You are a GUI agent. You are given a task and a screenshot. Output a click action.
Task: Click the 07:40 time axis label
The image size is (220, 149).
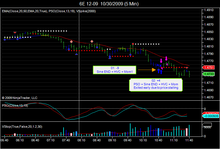[66, 140]
